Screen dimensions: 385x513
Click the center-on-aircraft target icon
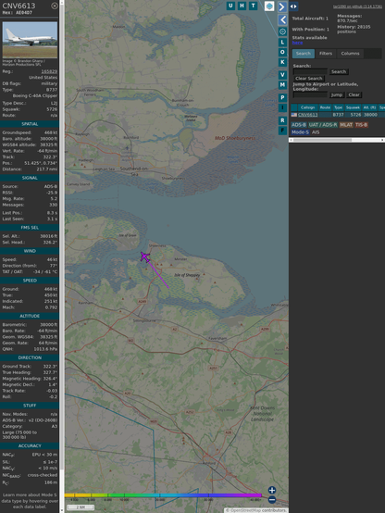[282, 31]
